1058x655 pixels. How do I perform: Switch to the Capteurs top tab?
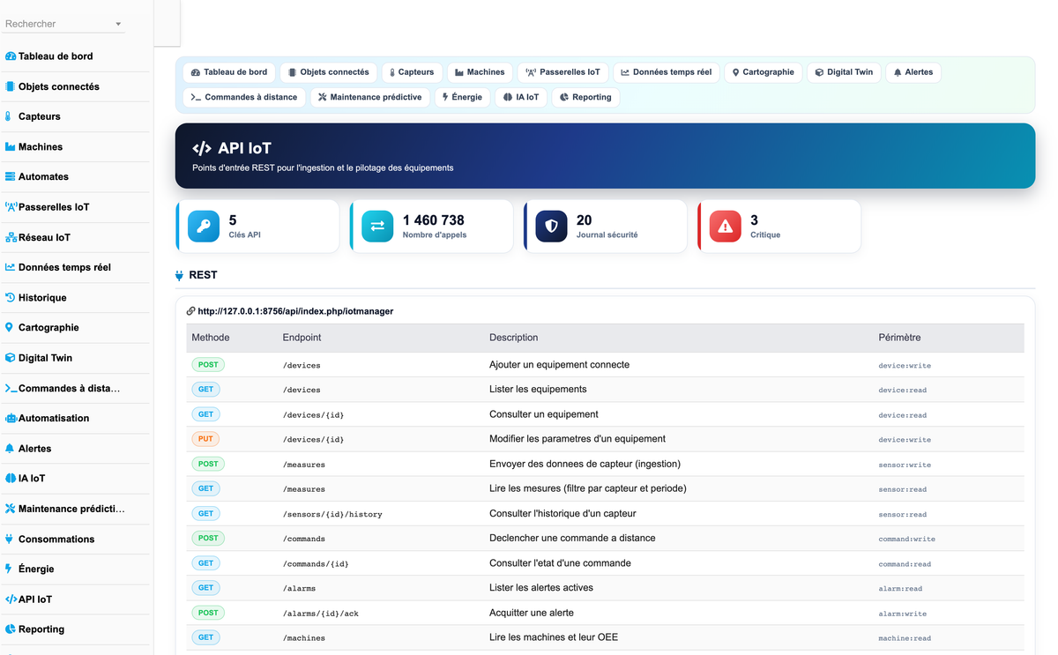coord(412,72)
